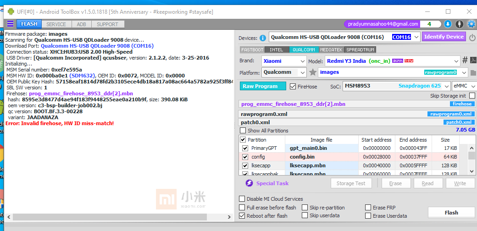Click the power icon near Identify Device
This screenshot has width=477, height=231.
472,38
